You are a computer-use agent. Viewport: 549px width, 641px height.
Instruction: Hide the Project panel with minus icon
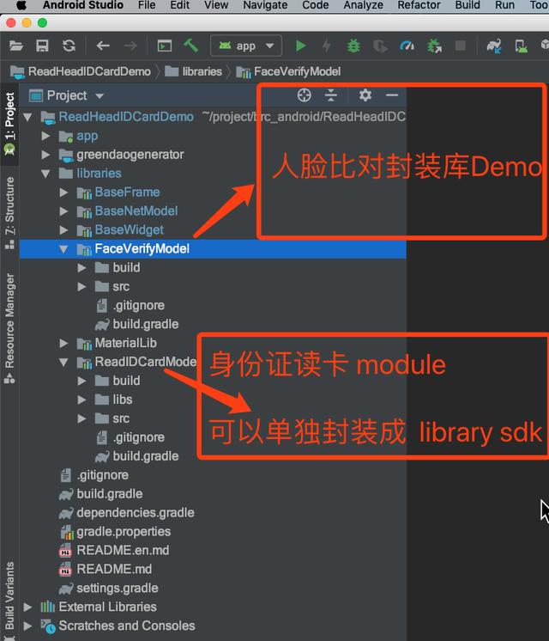[x=392, y=95]
